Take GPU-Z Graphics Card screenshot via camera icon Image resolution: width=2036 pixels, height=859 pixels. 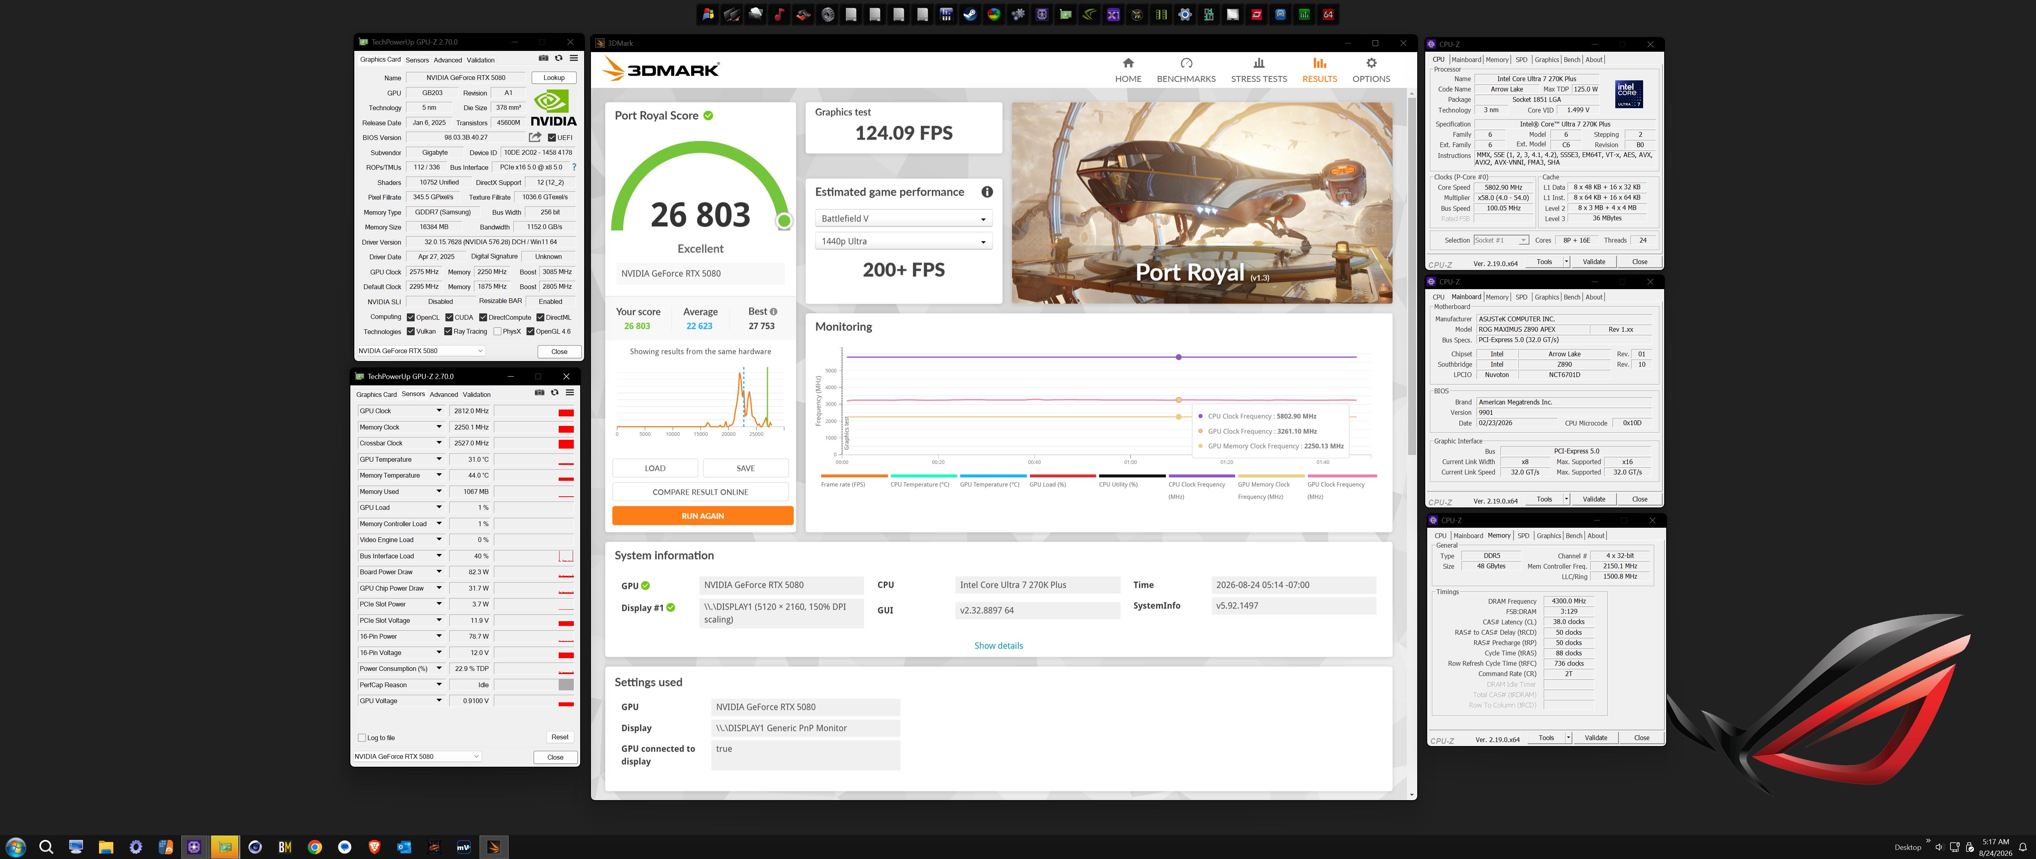543,58
